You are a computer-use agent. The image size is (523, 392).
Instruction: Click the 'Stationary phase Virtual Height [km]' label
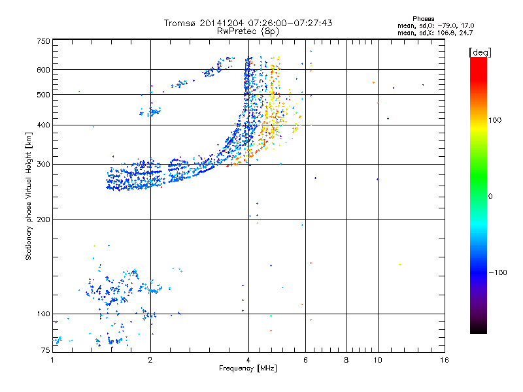coord(29,196)
